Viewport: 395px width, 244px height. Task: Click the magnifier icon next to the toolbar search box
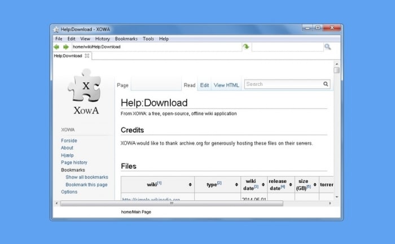[327, 47]
